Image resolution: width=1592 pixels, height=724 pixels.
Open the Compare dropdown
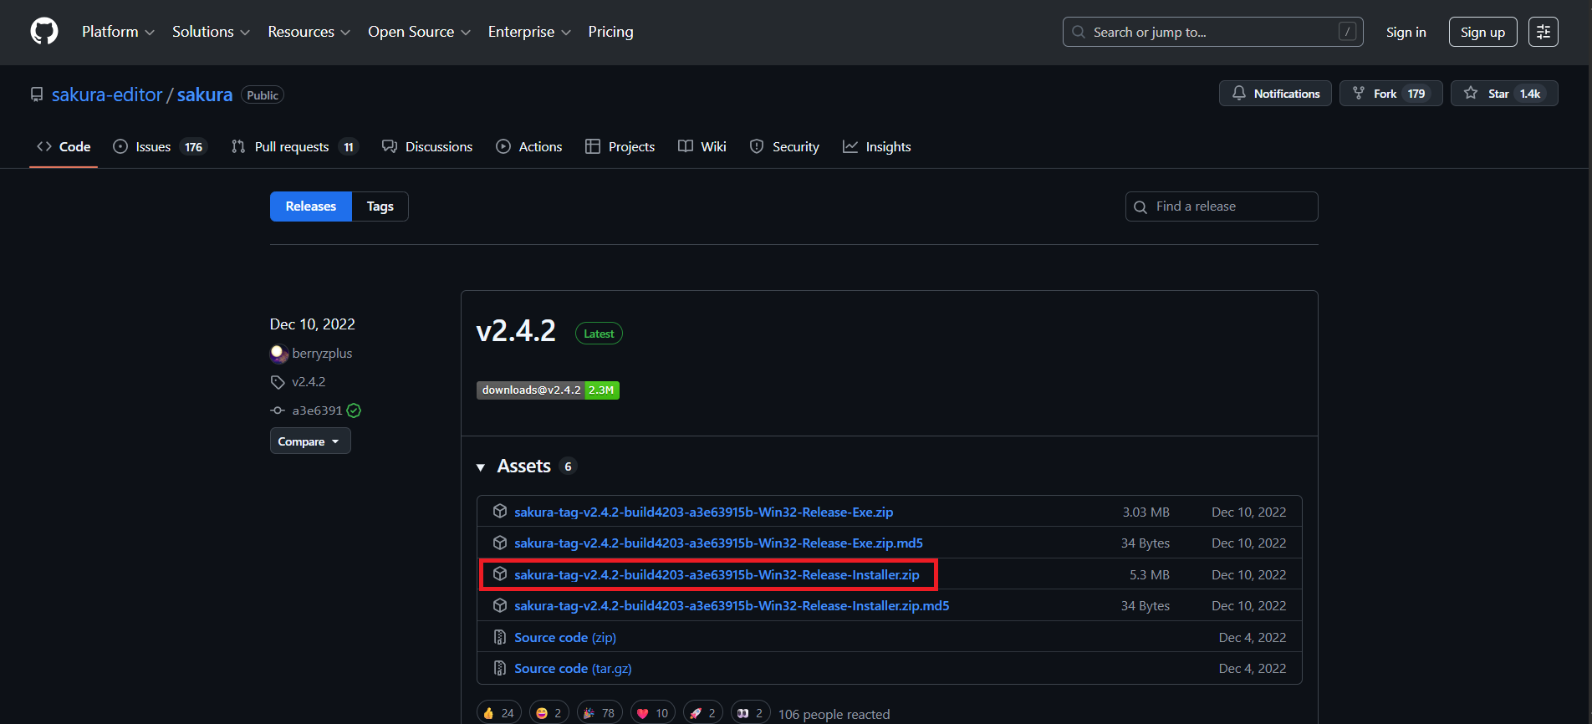click(x=309, y=441)
